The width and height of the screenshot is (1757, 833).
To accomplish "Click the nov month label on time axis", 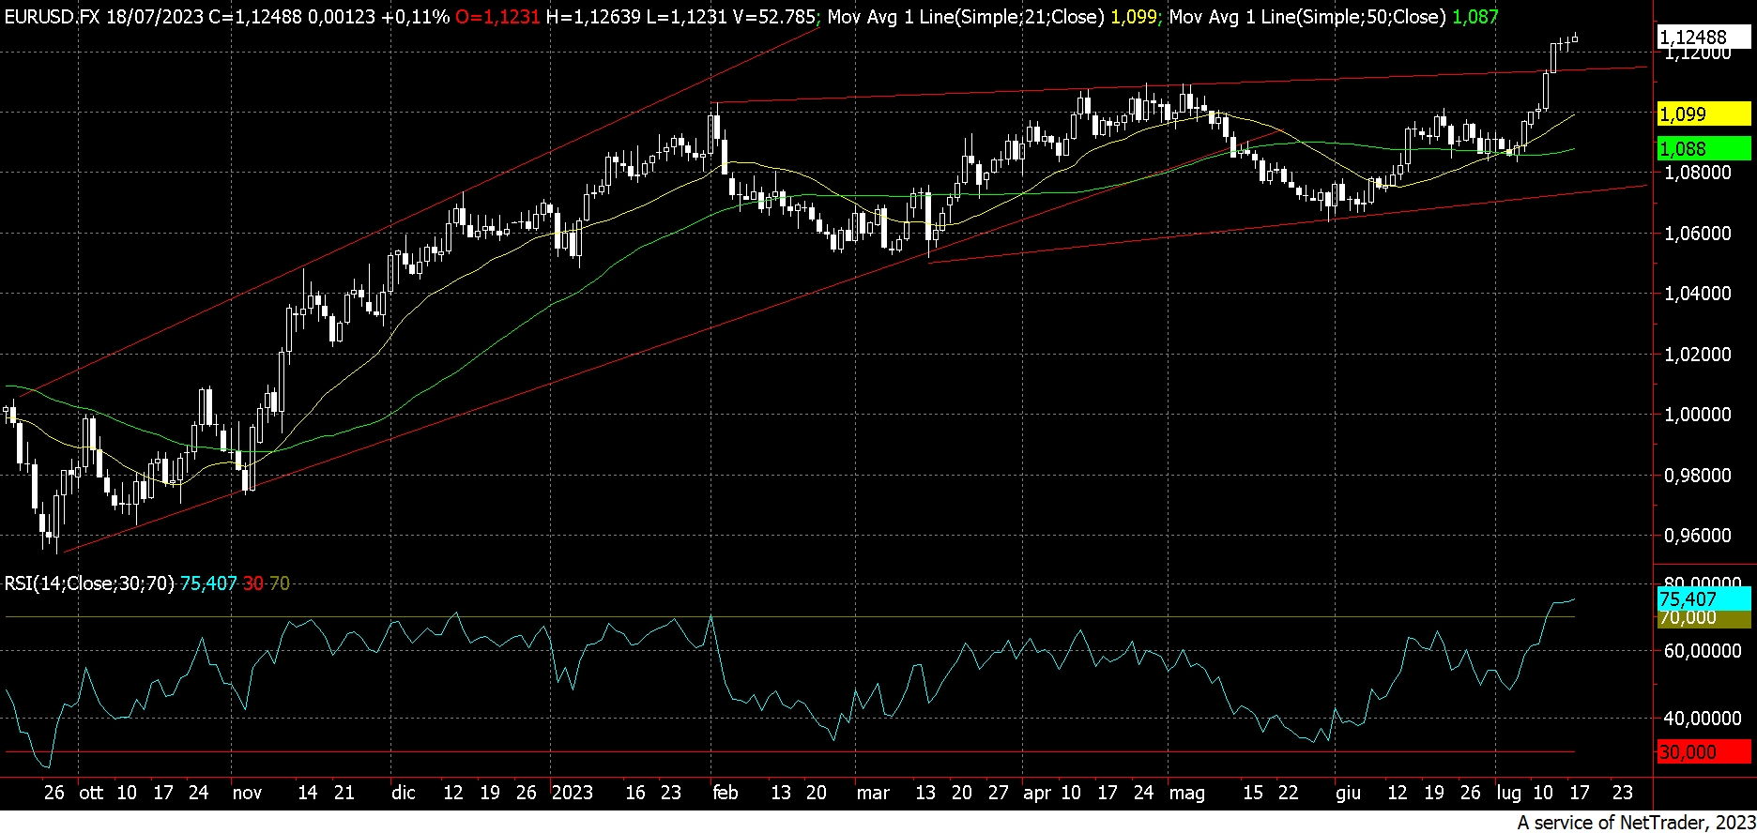I will click(x=247, y=793).
